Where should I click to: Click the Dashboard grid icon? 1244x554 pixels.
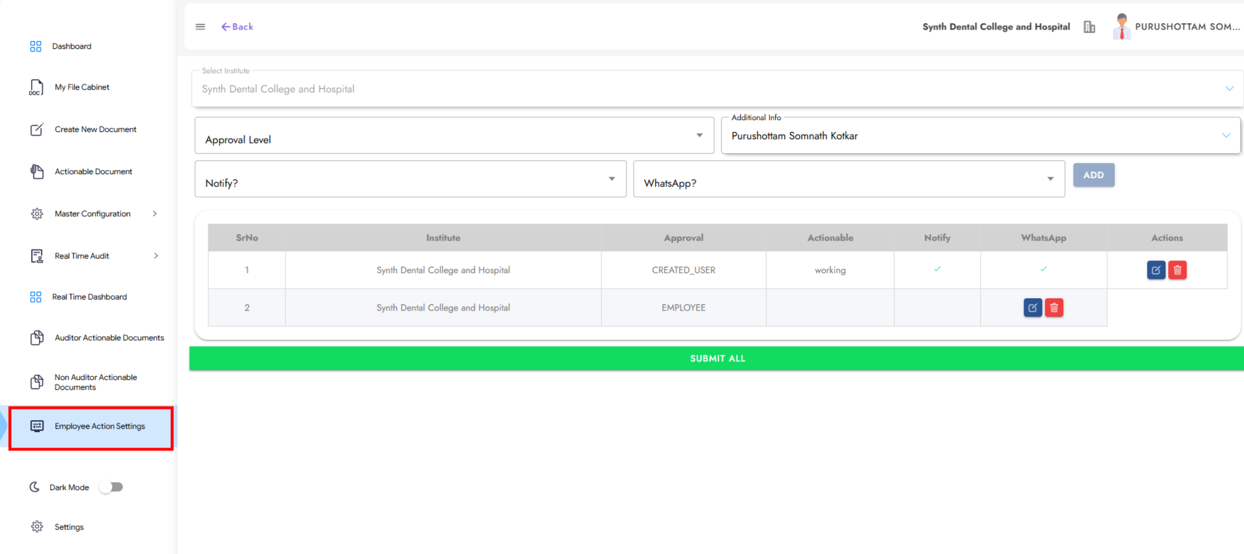pyautogui.click(x=36, y=46)
